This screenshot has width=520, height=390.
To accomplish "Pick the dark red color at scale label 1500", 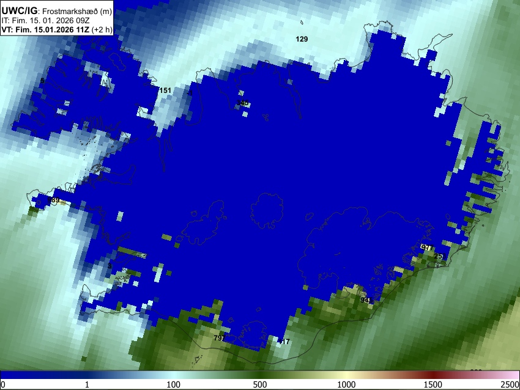I will click(433, 375).
